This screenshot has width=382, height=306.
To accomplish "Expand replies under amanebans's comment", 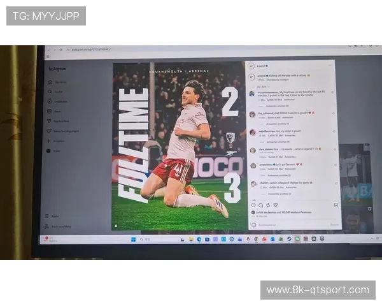I will 278,175.
